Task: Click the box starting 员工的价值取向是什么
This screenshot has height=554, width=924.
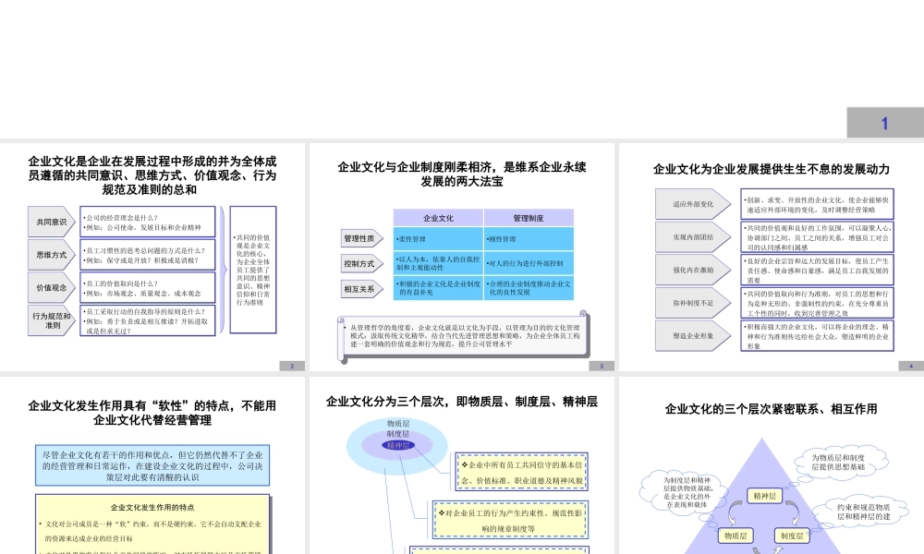Action: 148,288
